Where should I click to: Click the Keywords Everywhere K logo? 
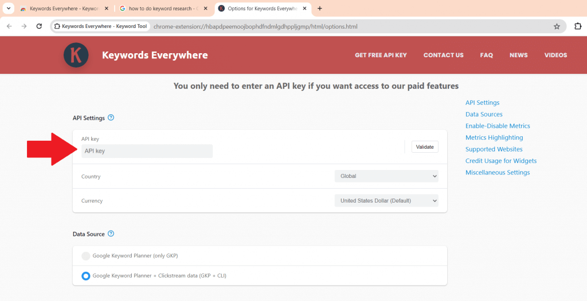(76, 55)
